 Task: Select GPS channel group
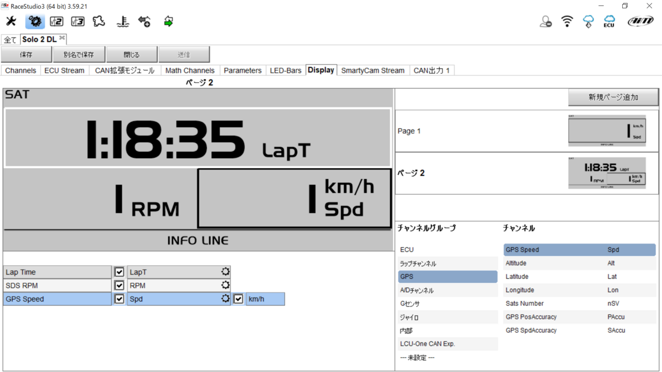(x=447, y=277)
